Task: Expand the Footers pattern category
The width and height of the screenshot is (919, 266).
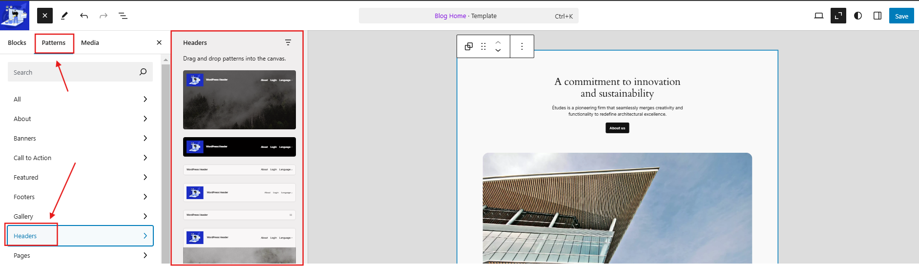Action: pos(80,197)
